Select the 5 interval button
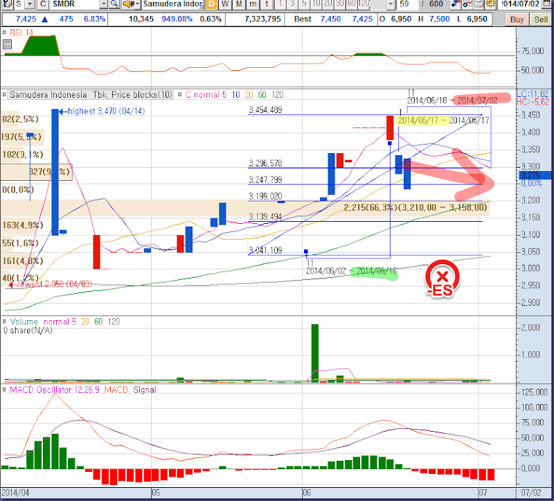Image resolution: width=554 pixels, height=501 pixels. [x=304, y=4]
